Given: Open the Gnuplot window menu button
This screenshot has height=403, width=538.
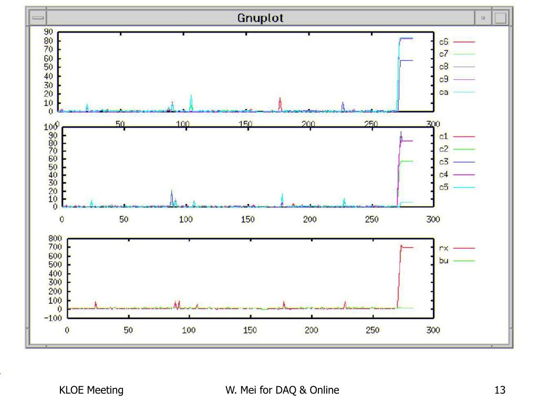Looking at the screenshot, I should pyautogui.click(x=38, y=18).
